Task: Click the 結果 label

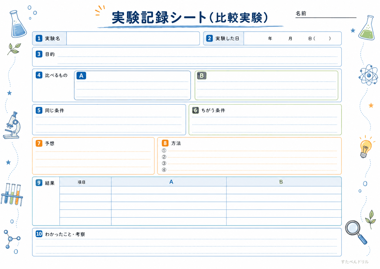Action: (50, 183)
